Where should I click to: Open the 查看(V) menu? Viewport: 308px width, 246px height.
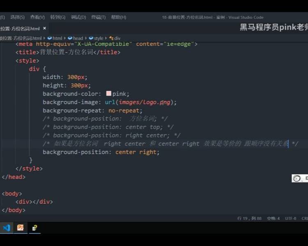pos(37,17)
